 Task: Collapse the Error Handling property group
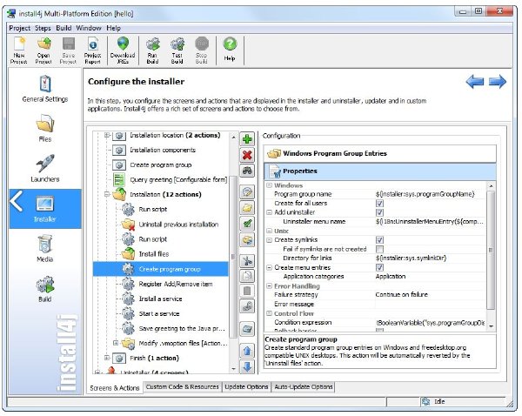point(269,285)
